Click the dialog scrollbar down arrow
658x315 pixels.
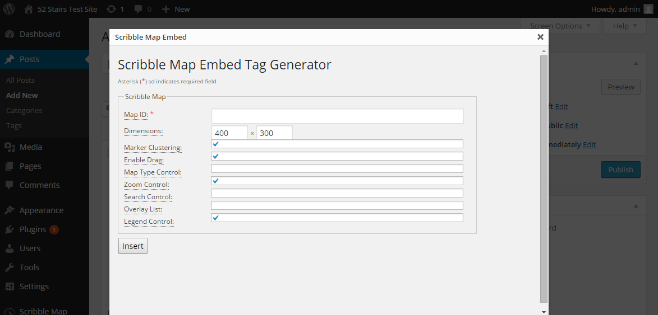[x=544, y=312]
